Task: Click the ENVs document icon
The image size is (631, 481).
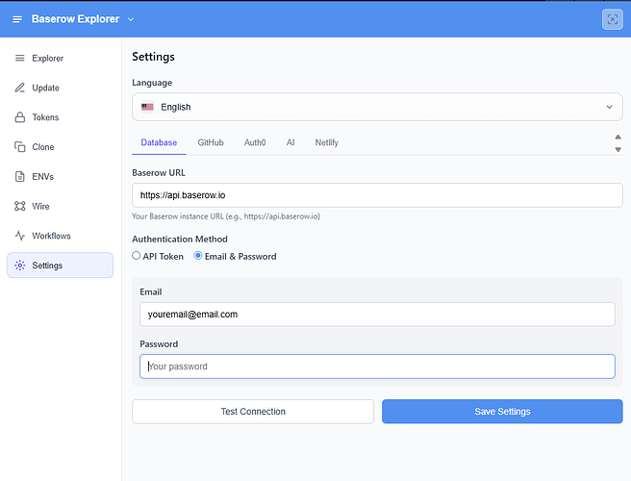Action: click(20, 177)
